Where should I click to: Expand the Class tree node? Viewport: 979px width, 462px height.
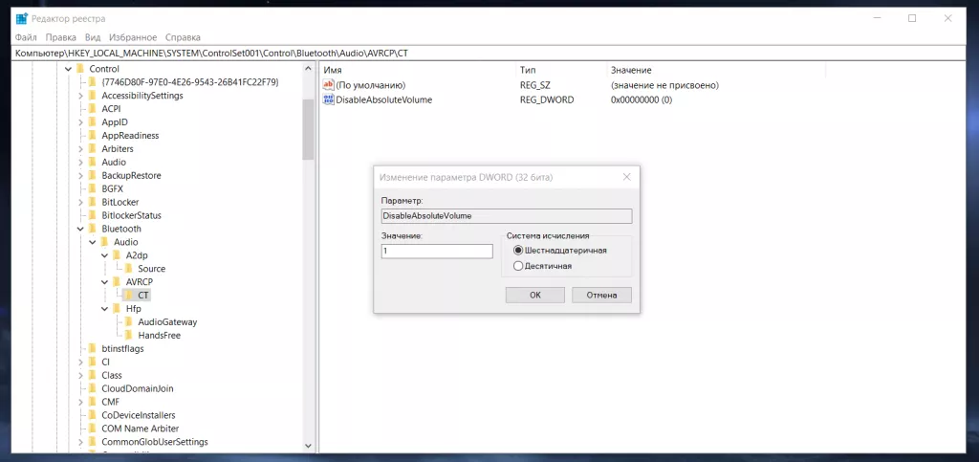pos(80,375)
